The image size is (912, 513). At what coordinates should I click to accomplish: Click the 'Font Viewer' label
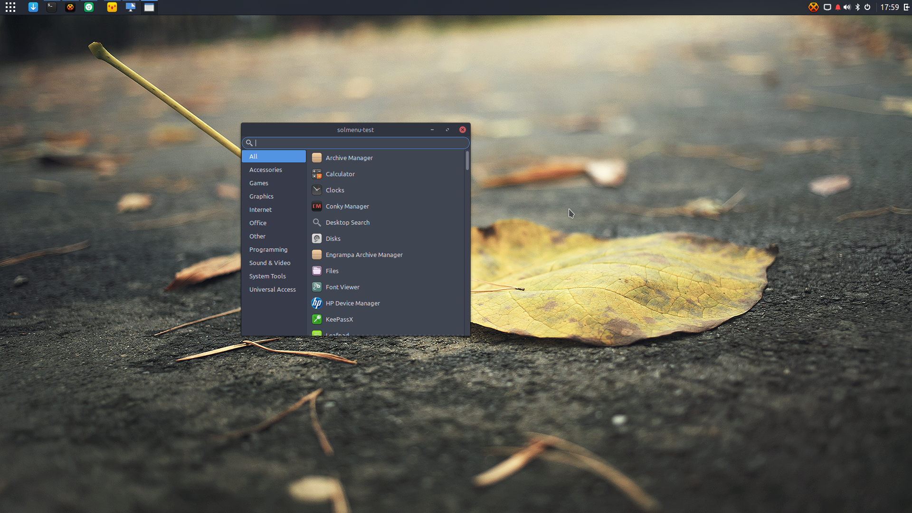coord(342,287)
